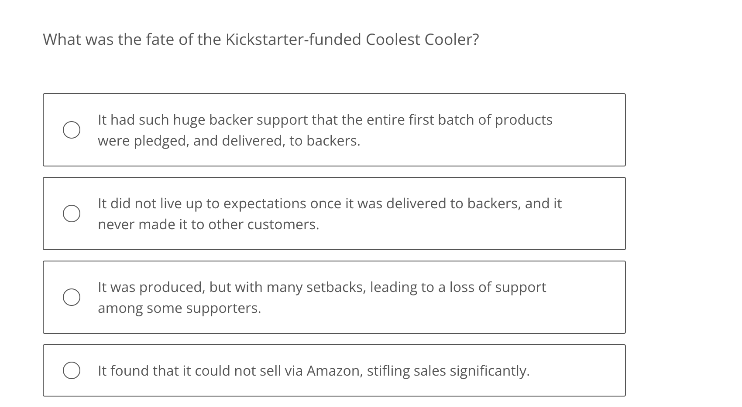The height and width of the screenshot is (407, 742).
Task: Click the answer text 'It had such huge backer support'
Action: [x=175, y=120]
